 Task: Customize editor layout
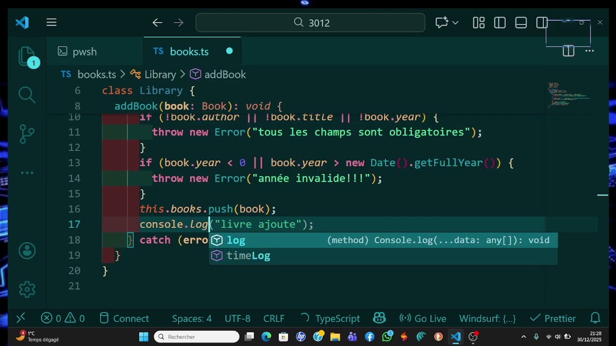point(478,23)
